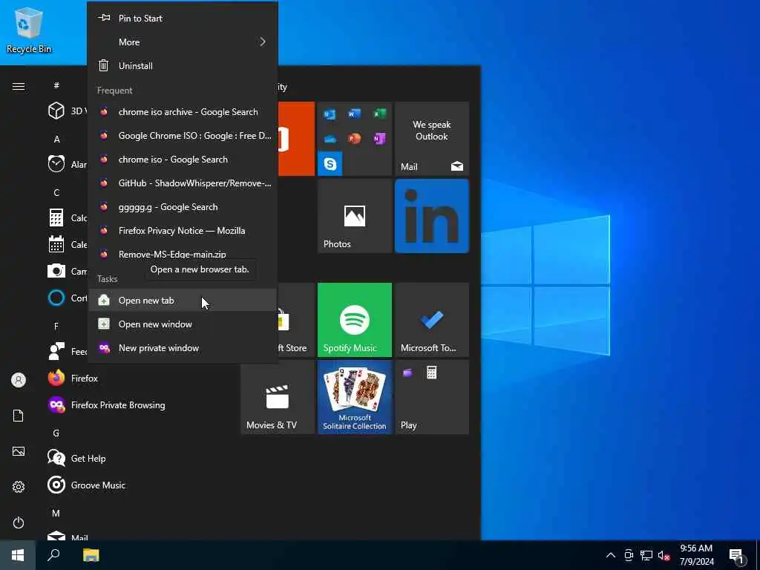Screen dimensions: 760x570
Task: Open the Recycle Bin desktop icon
Action: click(x=28, y=30)
